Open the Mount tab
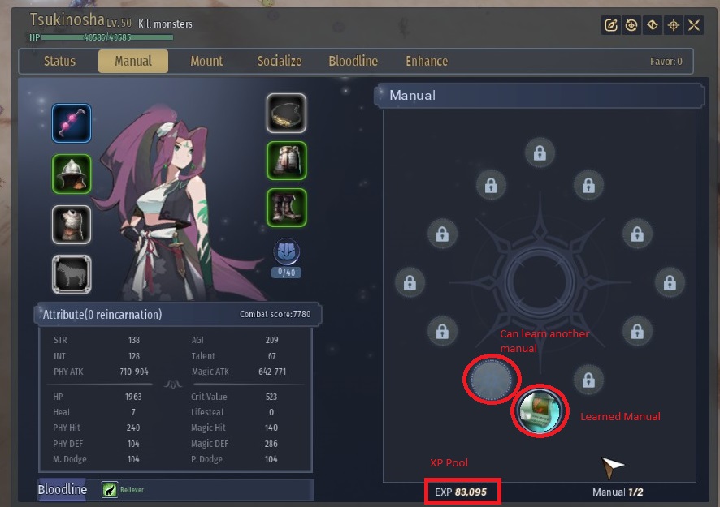 [x=206, y=61]
